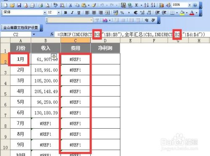Image resolution: width=210 pixels, height=156 pixels.
Task: Select column H header
Action: coord(199,41)
